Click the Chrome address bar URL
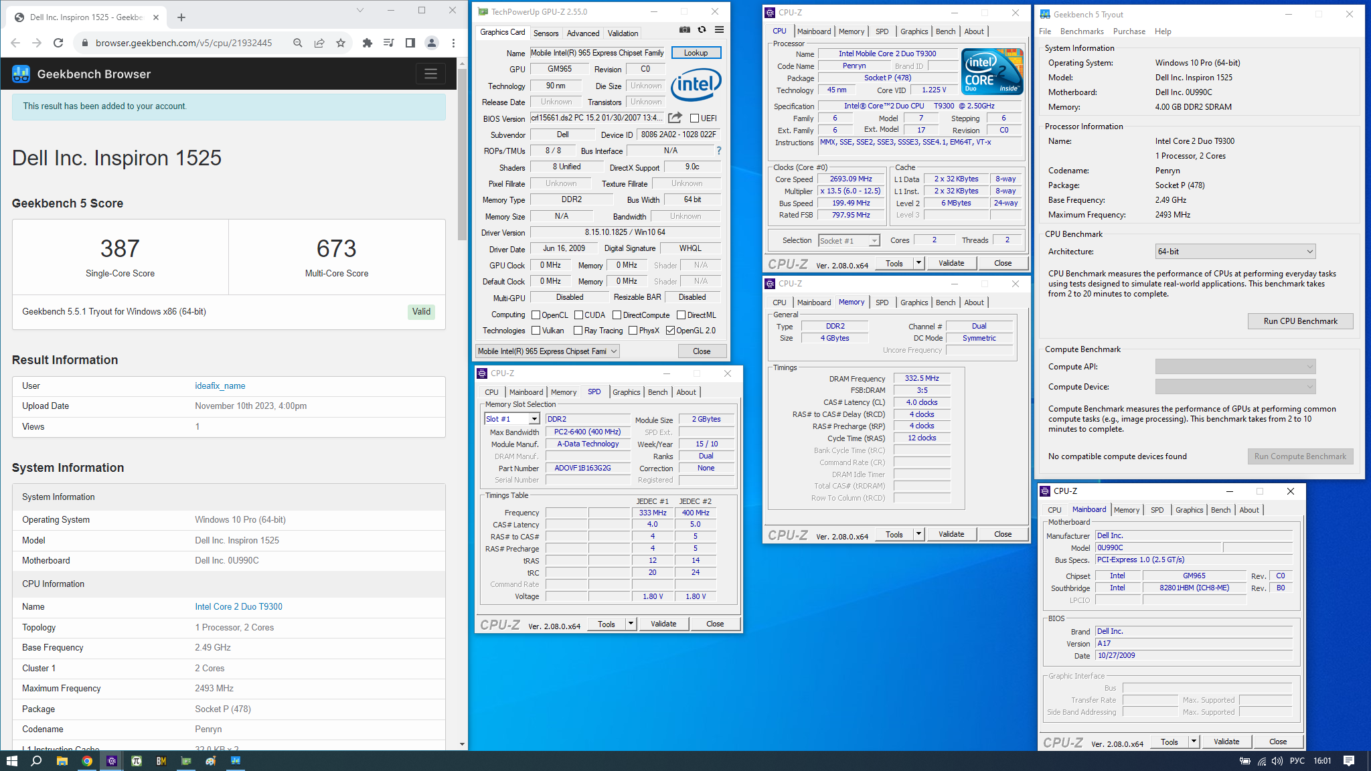The height and width of the screenshot is (771, 1371). point(183,43)
